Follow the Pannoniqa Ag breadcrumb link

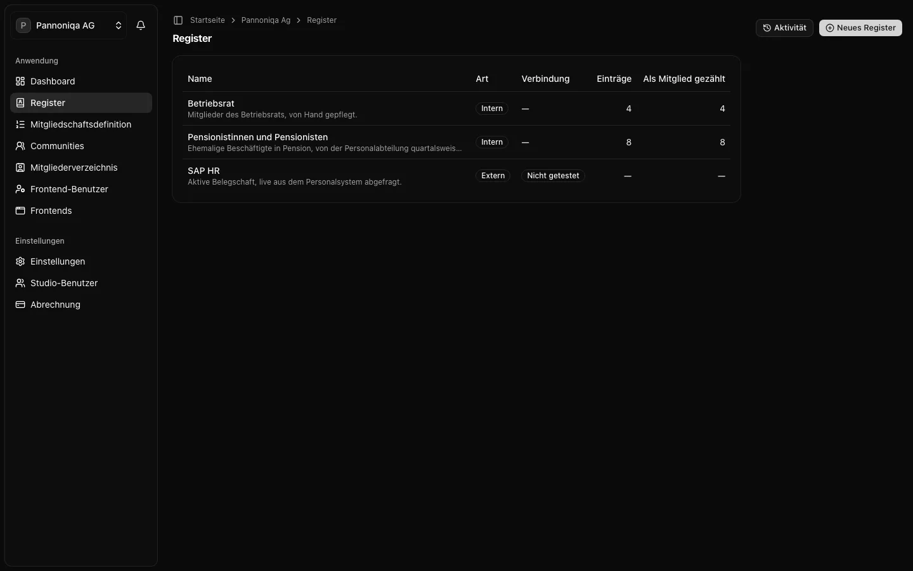click(x=266, y=20)
